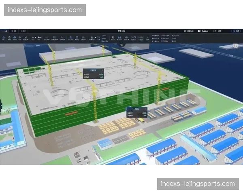Tick the first checkbox in the toolbar list
243x194 pixels.
152,35
